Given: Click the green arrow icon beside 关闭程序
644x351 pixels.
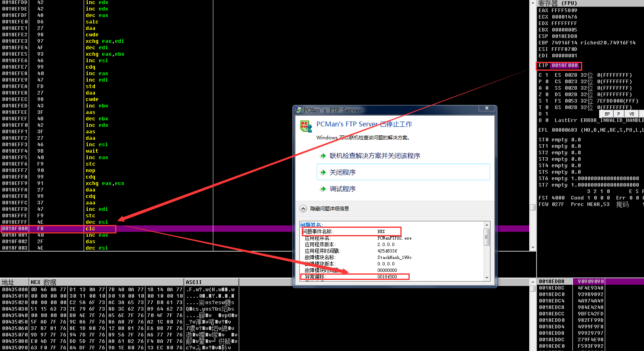Looking at the screenshot, I should point(323,172).
